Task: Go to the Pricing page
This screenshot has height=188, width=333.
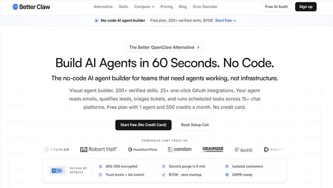Action: pos(166,6)
